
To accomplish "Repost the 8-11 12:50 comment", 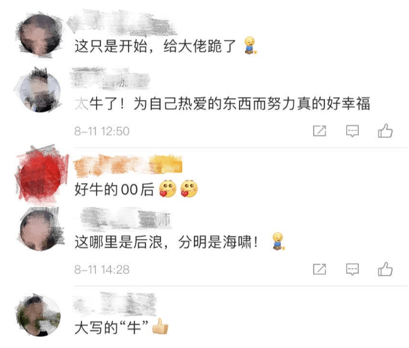I will 319,130.
